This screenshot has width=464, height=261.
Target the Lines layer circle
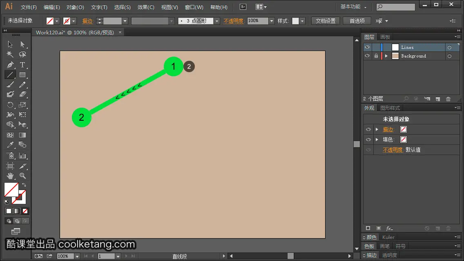point(449,47)
